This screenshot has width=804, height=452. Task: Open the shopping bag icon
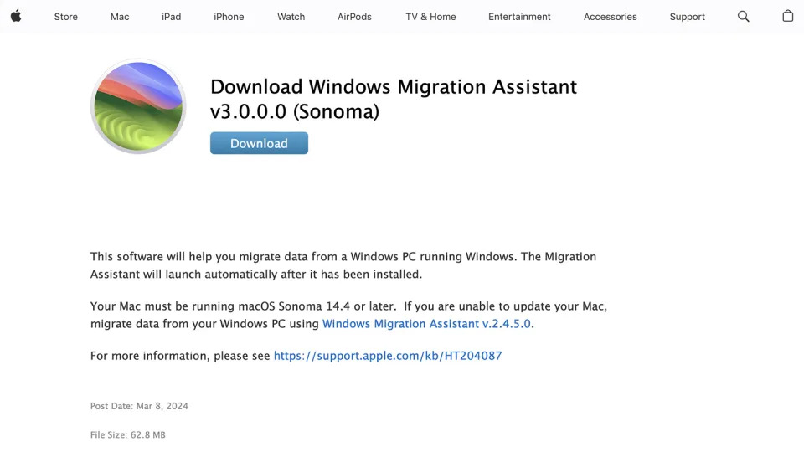coord(787,16)
